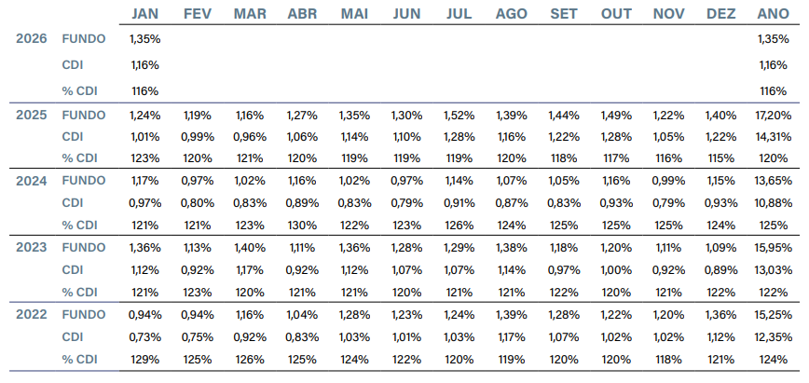This screenshot has height=383, width=809.
Task: Click the ANO column header
Action: [x=775, y=14]
